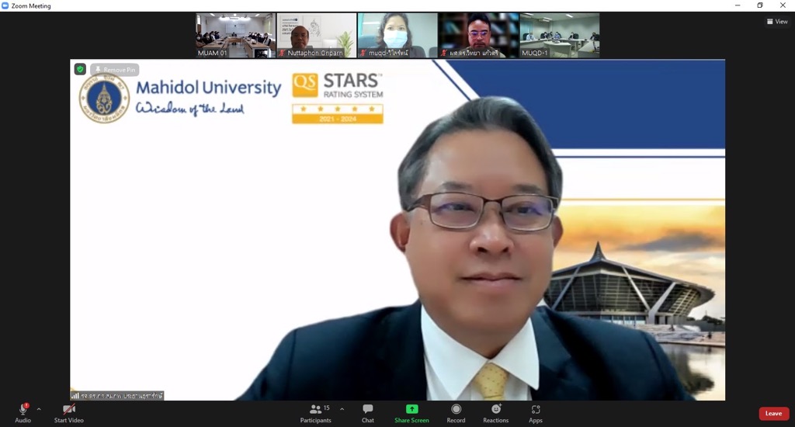Image resolution: width=795 pixels, height=427 pixels.
Task: Click the masked woman's muqd video thumbnail
Action: click(x=397, y=35)
